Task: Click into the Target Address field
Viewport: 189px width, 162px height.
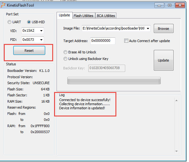Action: 103,41
